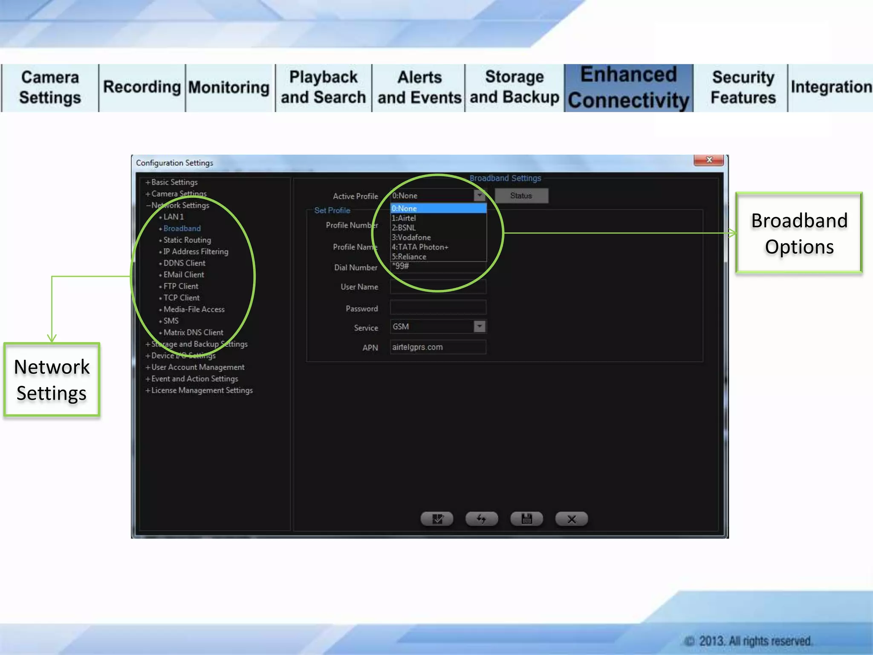
Task: Open the Service dropdown arrow
Action: tap(480, 327)
